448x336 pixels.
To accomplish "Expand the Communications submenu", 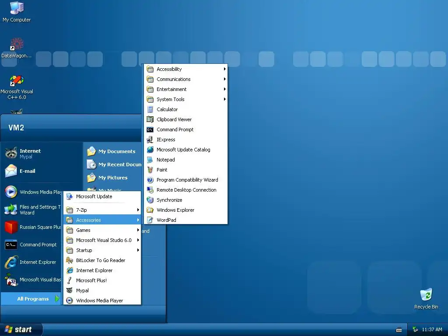I will click(185, 79).
